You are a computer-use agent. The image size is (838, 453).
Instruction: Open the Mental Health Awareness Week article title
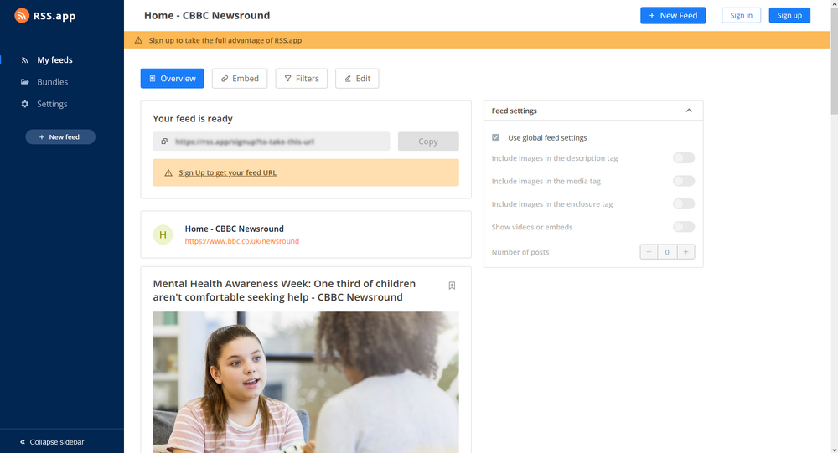pos(284,290)
